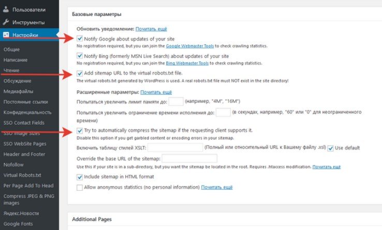
Task: Click the Settings (Настройки) sliders icon
Action: point(6,36)
